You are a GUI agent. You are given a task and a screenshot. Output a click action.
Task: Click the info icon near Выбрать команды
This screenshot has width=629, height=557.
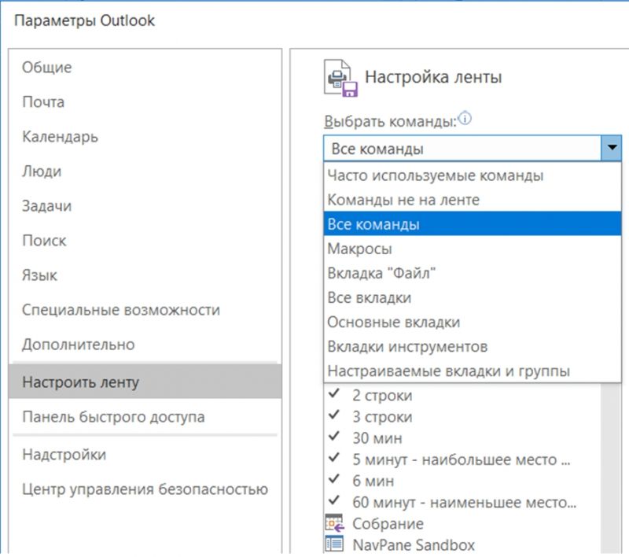click(x=465, y=119)
